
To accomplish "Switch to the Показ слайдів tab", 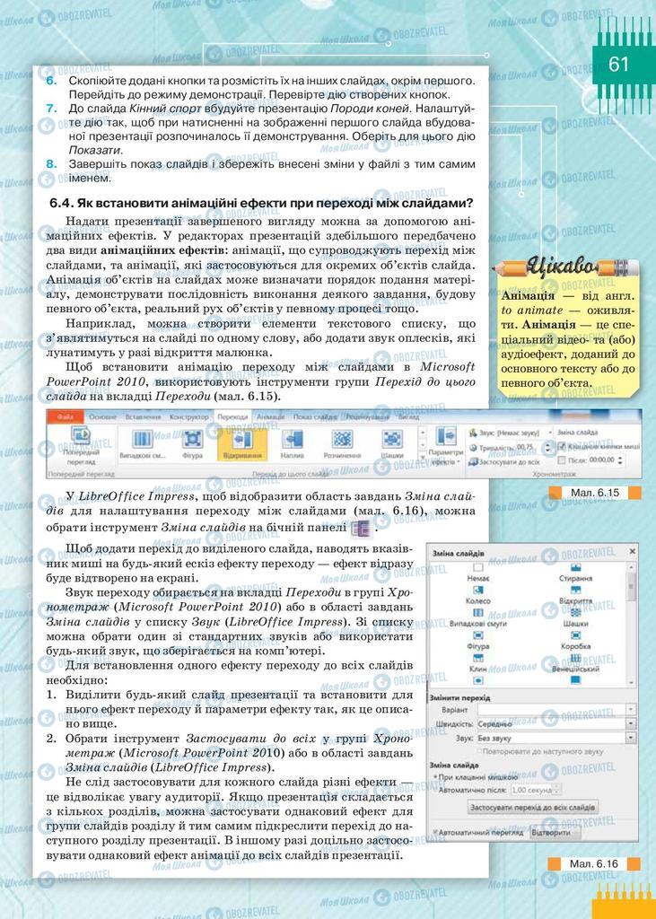I will [x=316, y=416].
